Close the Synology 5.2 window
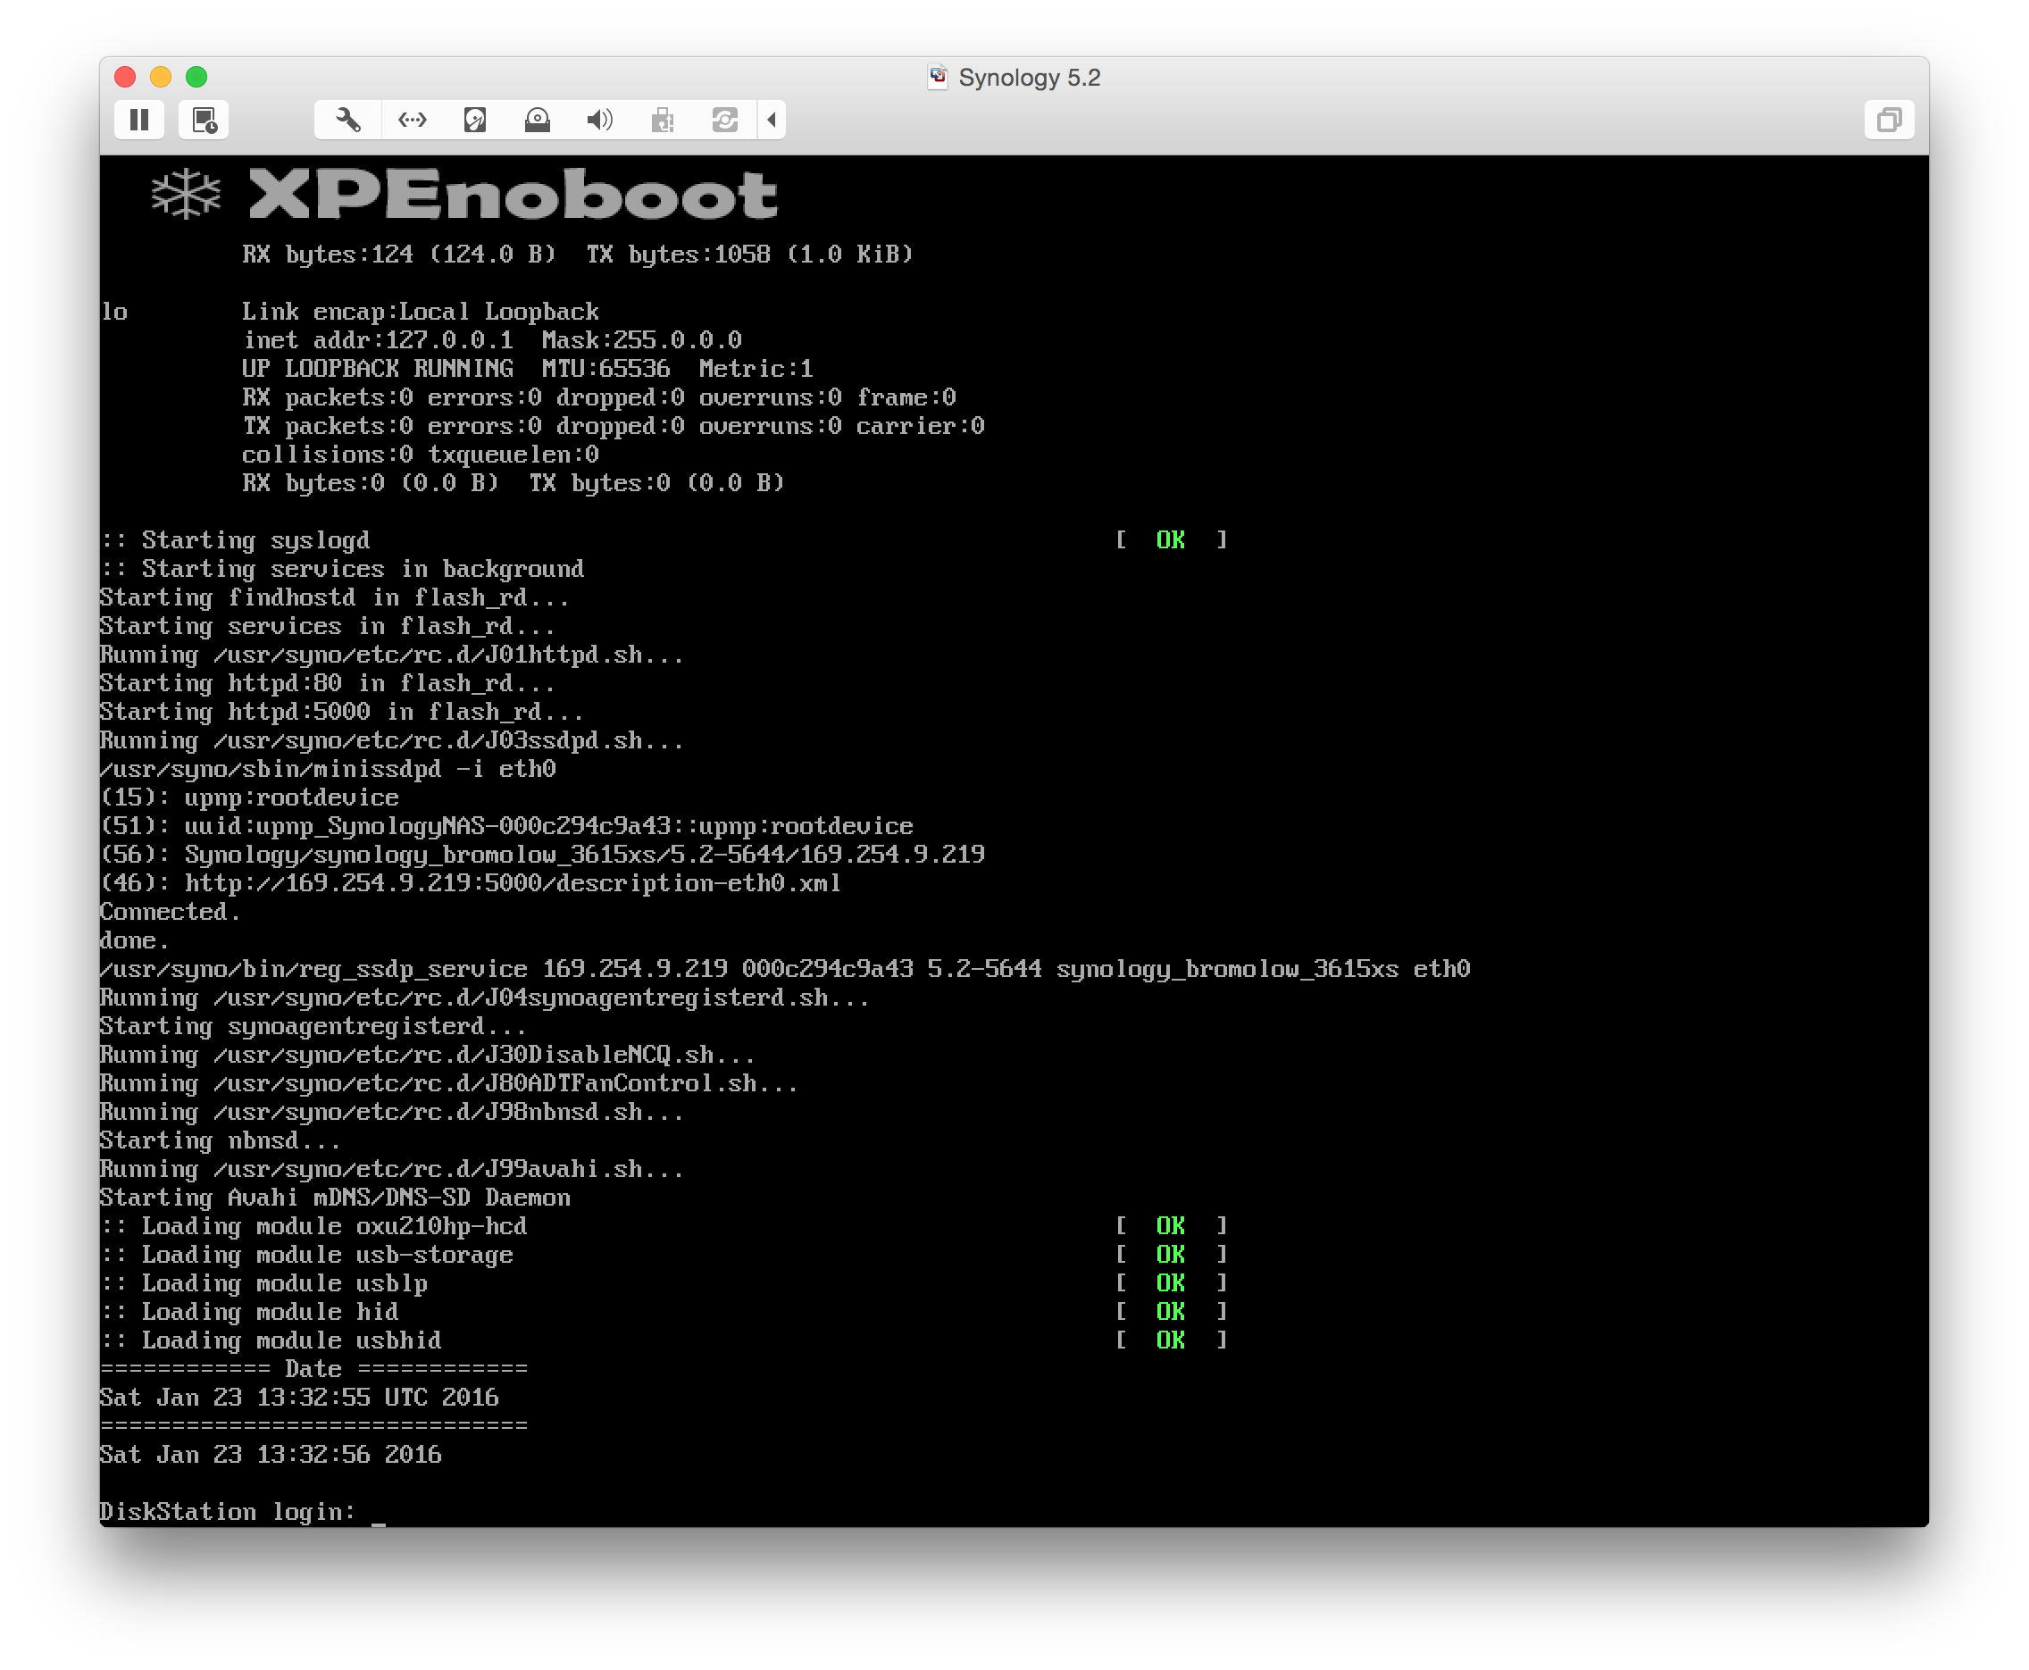The height and width of the screenshot is (1670, 2029). click(125, 77)
